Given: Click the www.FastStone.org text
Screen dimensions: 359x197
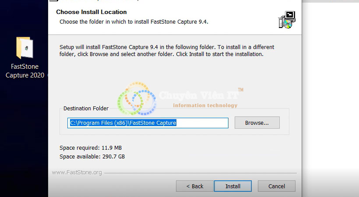Looking at the screenshot, I should pyautogui.click(x=77, y=172).
